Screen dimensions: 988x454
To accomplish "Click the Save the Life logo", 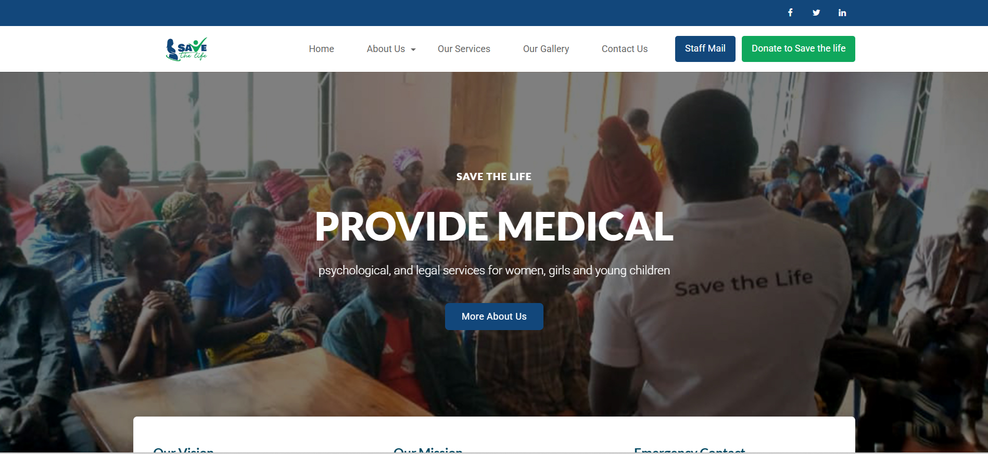I will coord(186,49).
